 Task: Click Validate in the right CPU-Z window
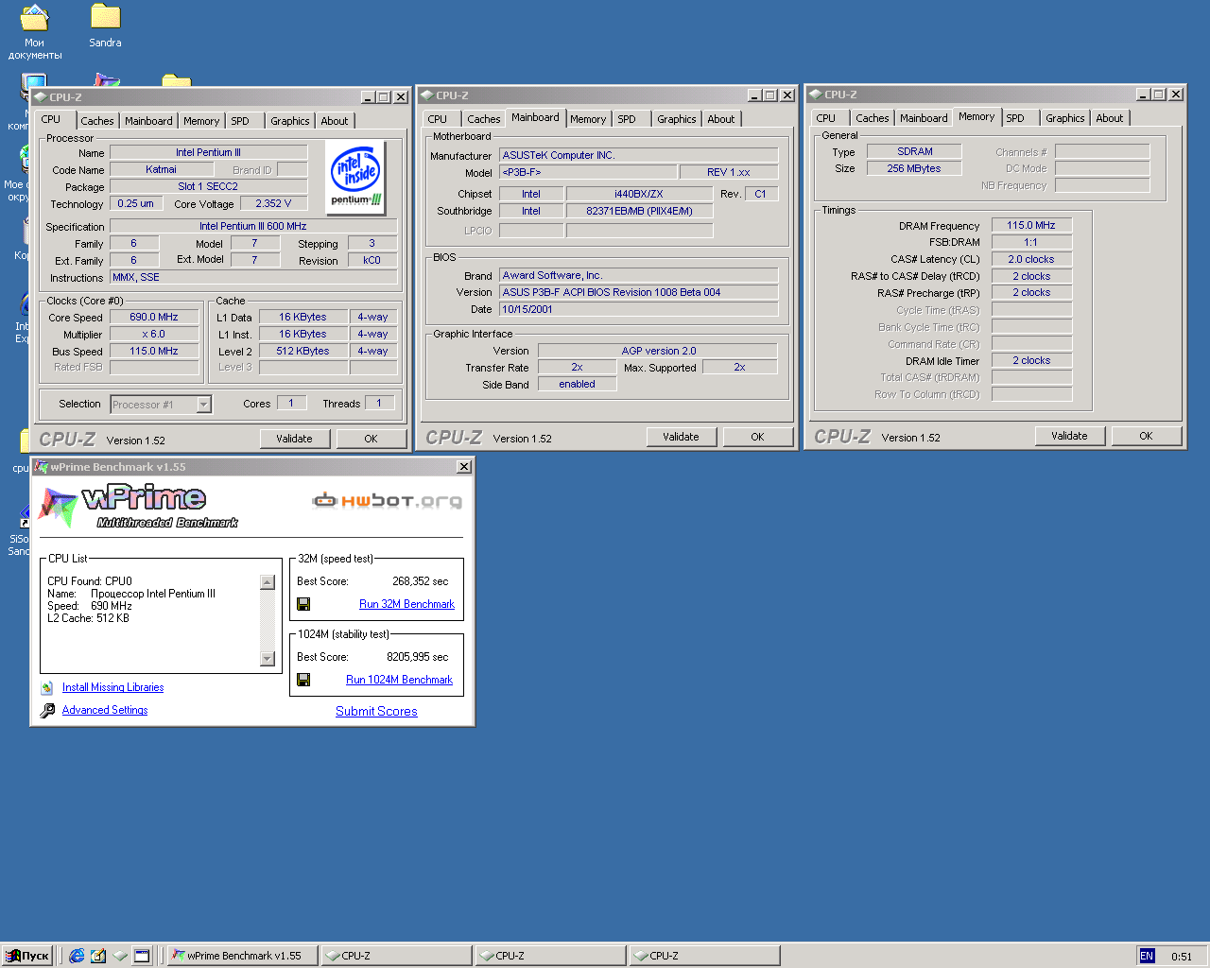(1069, 436)
